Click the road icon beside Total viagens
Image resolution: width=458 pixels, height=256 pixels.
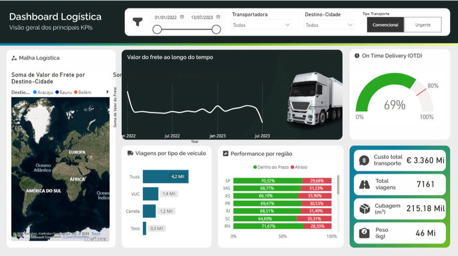(364, 185)
